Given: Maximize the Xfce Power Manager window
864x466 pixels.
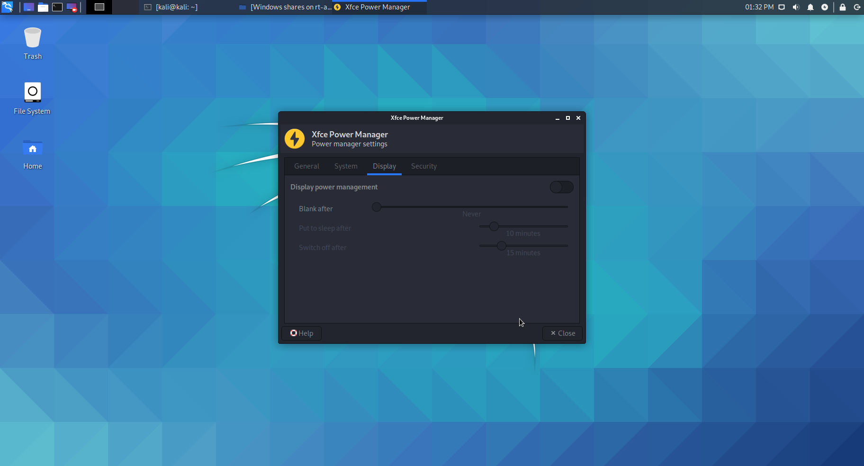Looking at the screenshot, I should click(568, 118).
